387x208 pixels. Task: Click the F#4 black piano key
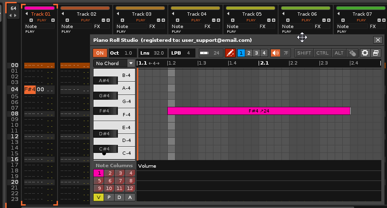[x=106, y=111]
